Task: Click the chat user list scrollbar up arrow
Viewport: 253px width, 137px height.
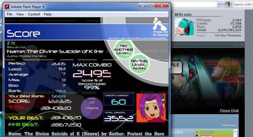Action: coord(235,131)
